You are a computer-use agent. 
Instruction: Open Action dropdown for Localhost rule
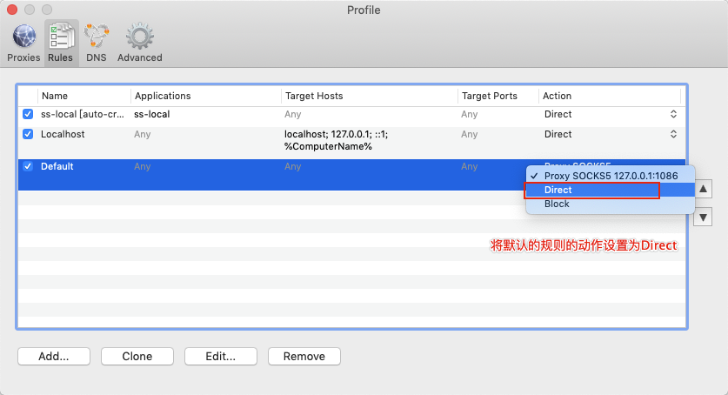click(673, 134)
